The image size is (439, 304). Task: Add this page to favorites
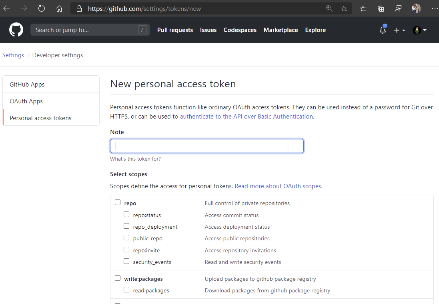(344, 8)
